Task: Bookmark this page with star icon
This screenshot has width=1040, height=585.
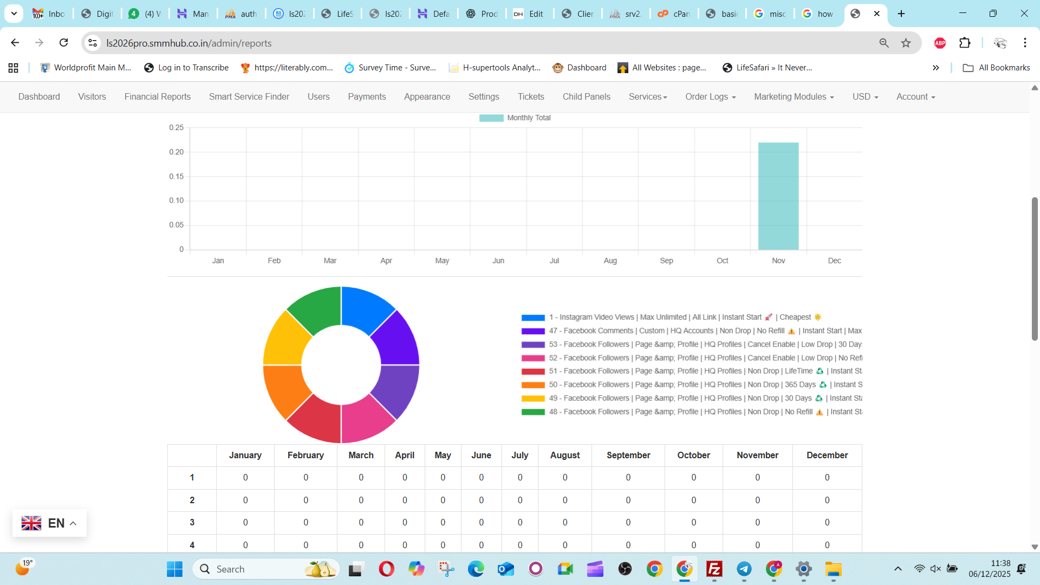Action: tap(906, 43)
